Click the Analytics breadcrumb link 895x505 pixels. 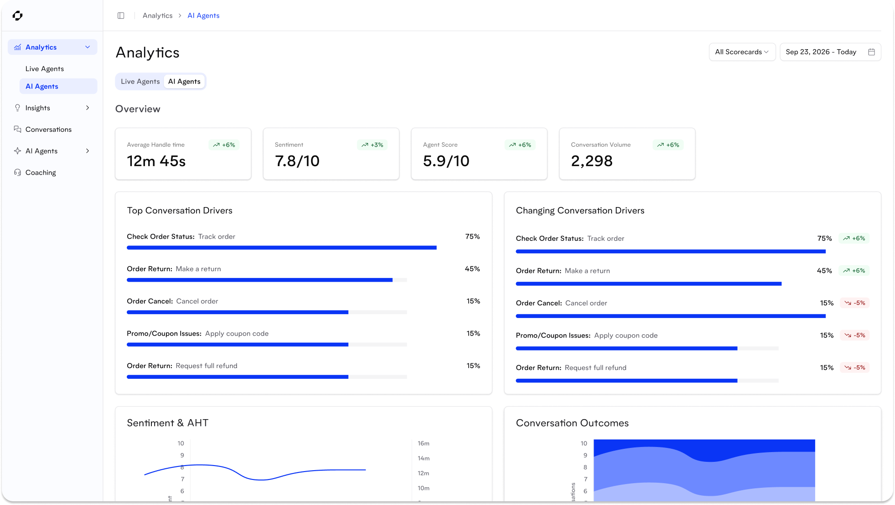point(157,15)
